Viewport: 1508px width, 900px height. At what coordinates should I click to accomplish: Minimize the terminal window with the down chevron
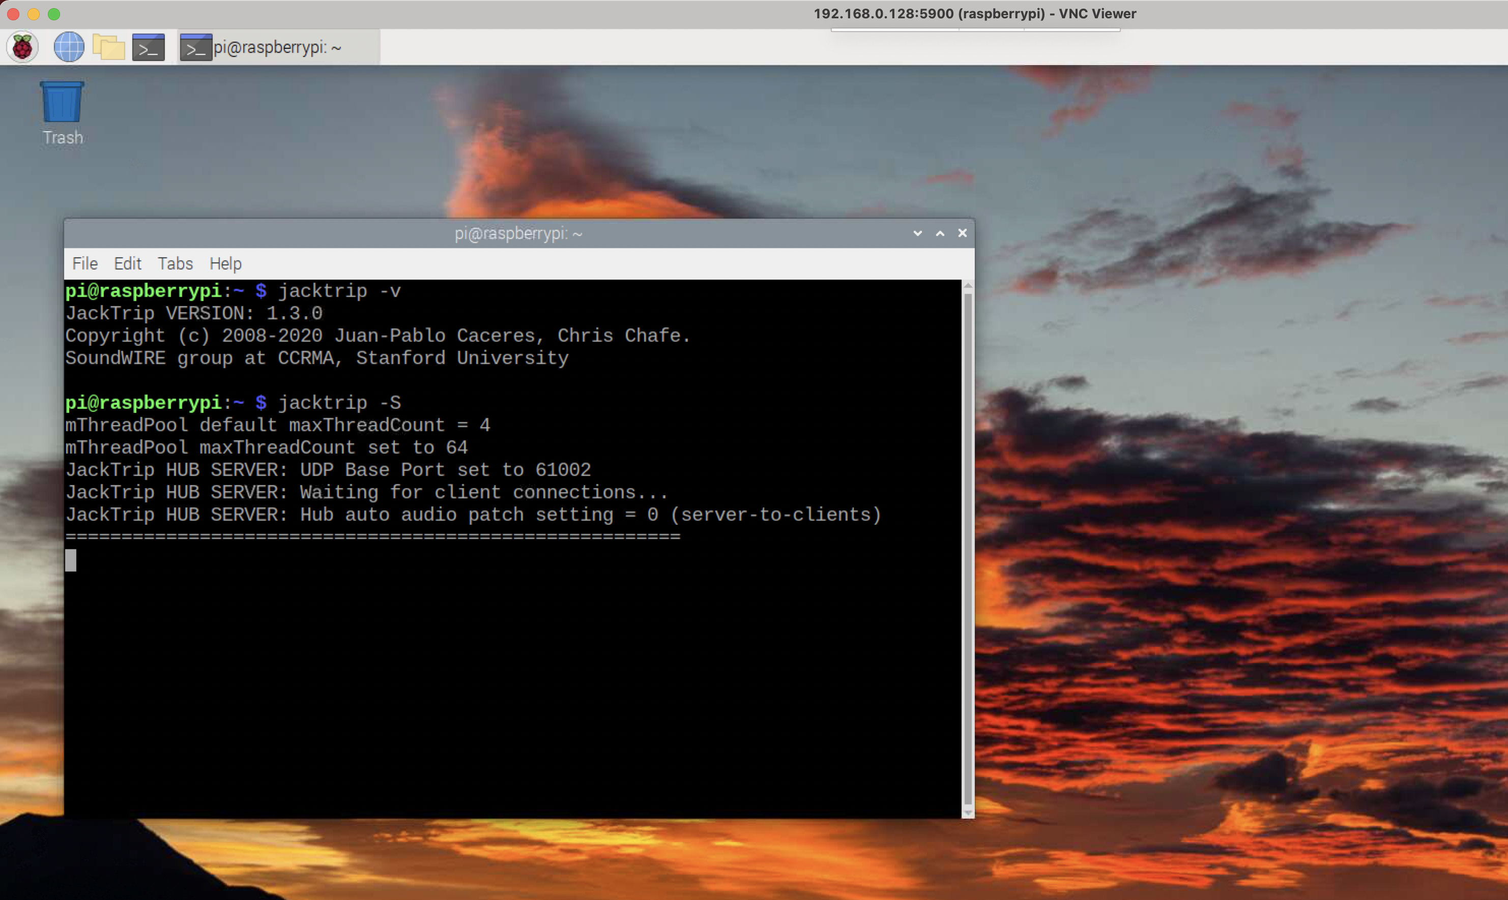(917, 233)
